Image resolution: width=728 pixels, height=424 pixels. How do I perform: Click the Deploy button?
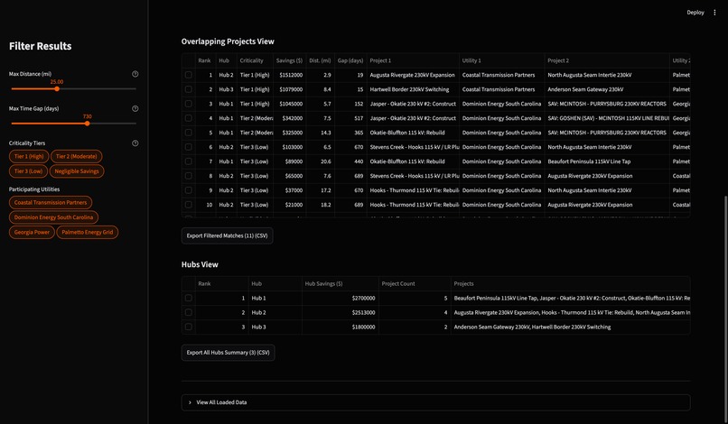695,13
